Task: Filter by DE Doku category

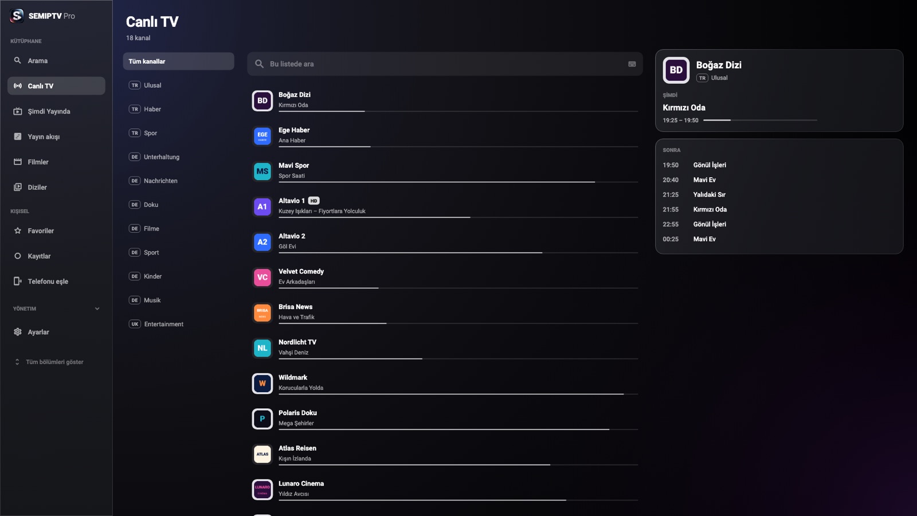Action: (178, 205)
